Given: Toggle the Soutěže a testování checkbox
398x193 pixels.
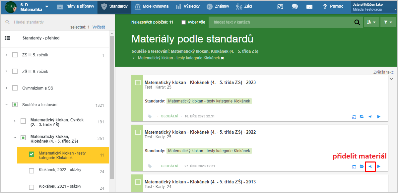Looking at the screenshot, I should [x=15, y=104].
